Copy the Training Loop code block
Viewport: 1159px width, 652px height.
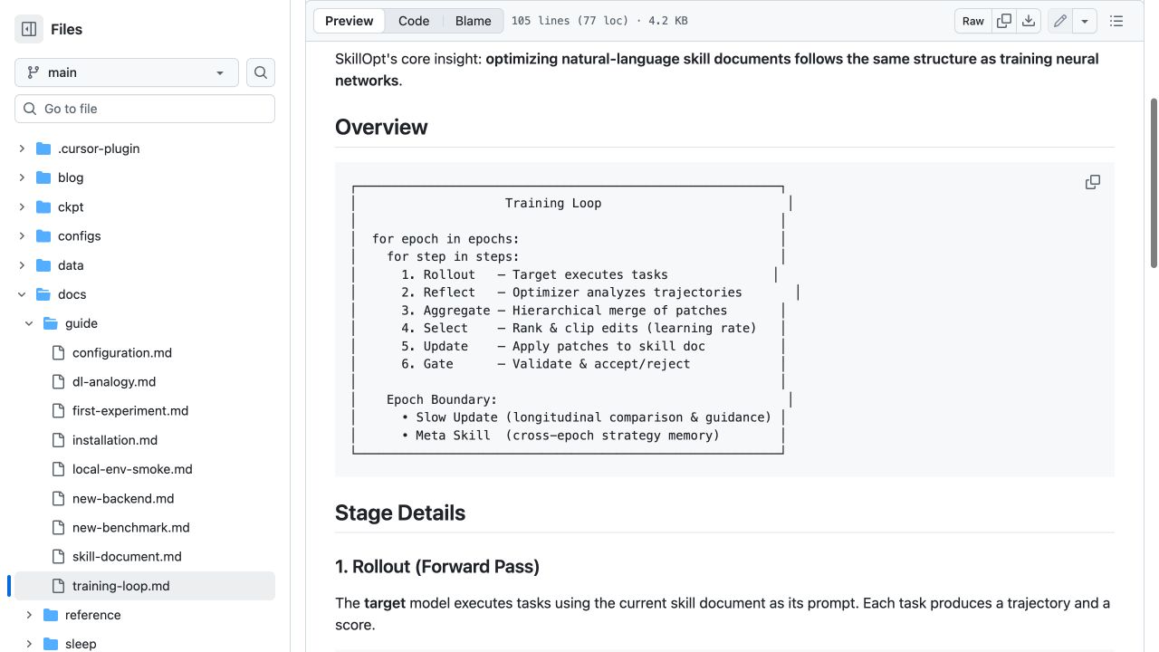[x=1093, y=182]
